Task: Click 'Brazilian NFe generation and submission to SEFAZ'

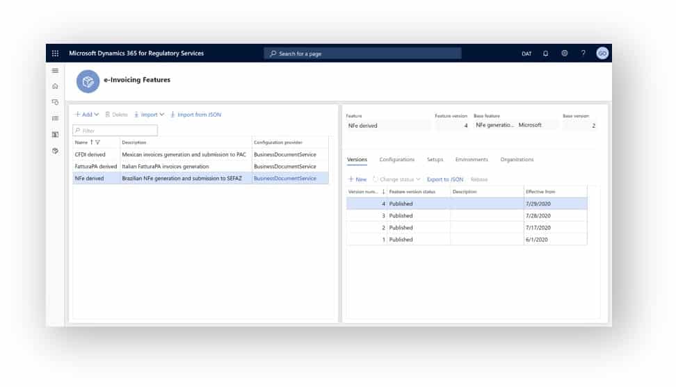Action: click(182, 179)
